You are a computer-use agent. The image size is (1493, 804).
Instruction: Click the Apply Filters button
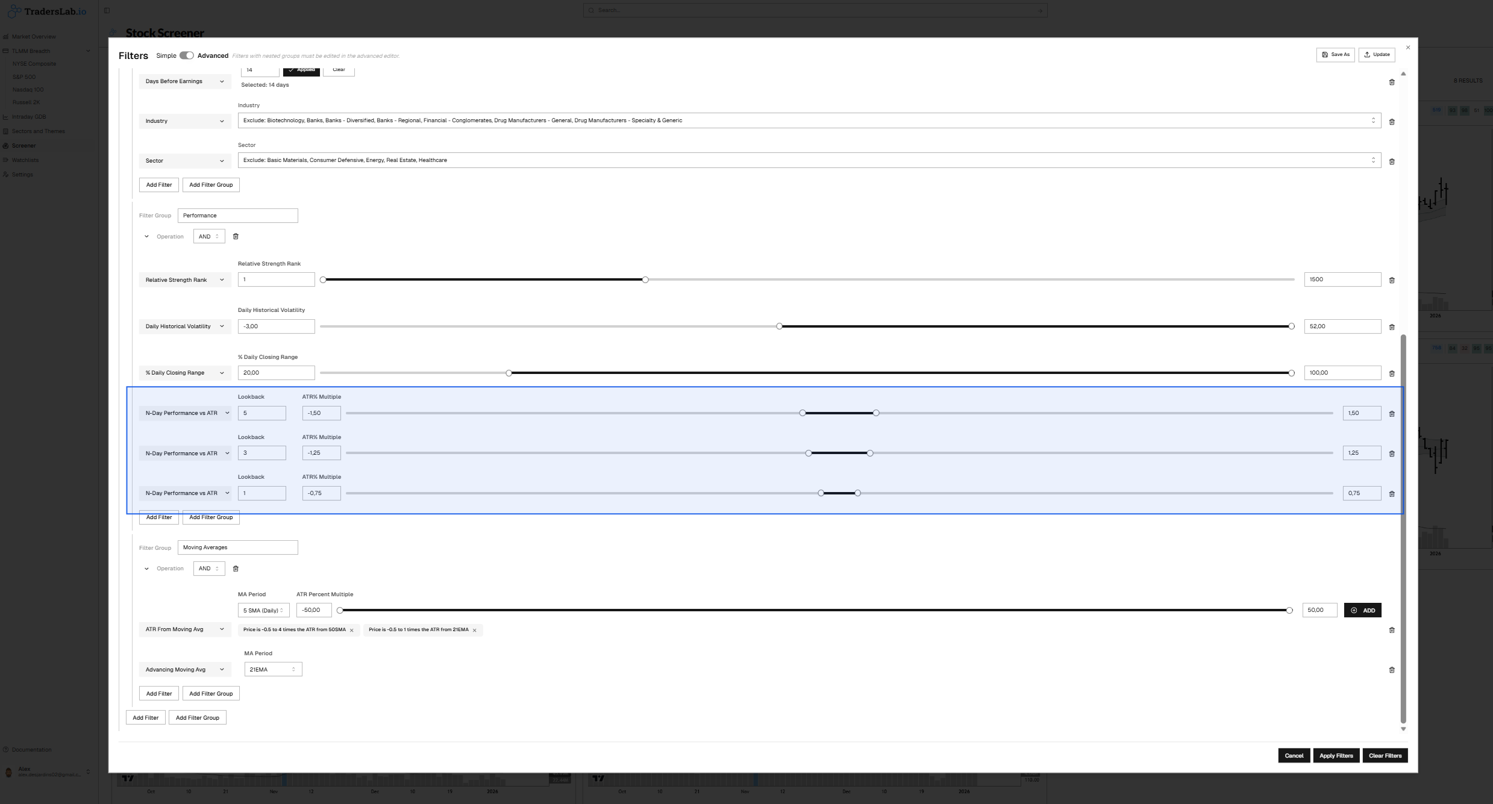point(1336,755)
